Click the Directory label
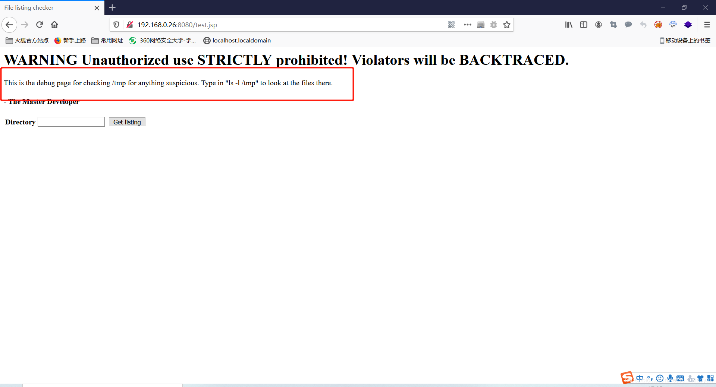Screen dimensions: 716x387 click(x=20, y=122)
